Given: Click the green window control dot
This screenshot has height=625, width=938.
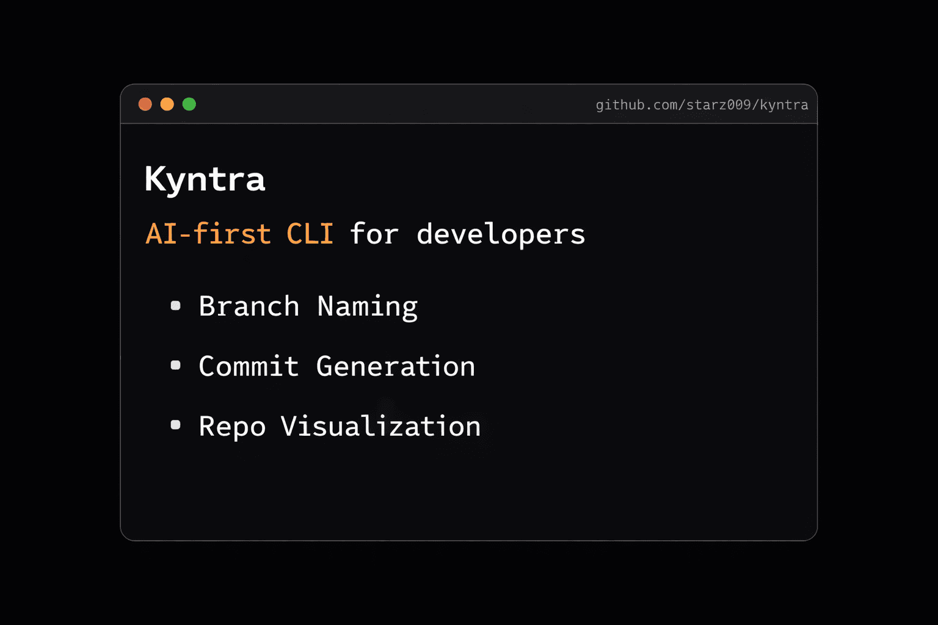Looking at the screenshot, I should pyautogui.click(x=189, y=104).
